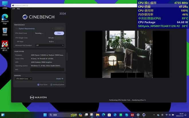
Task: Open Microsoft Store from the taskbar
Action: point(109,115)
